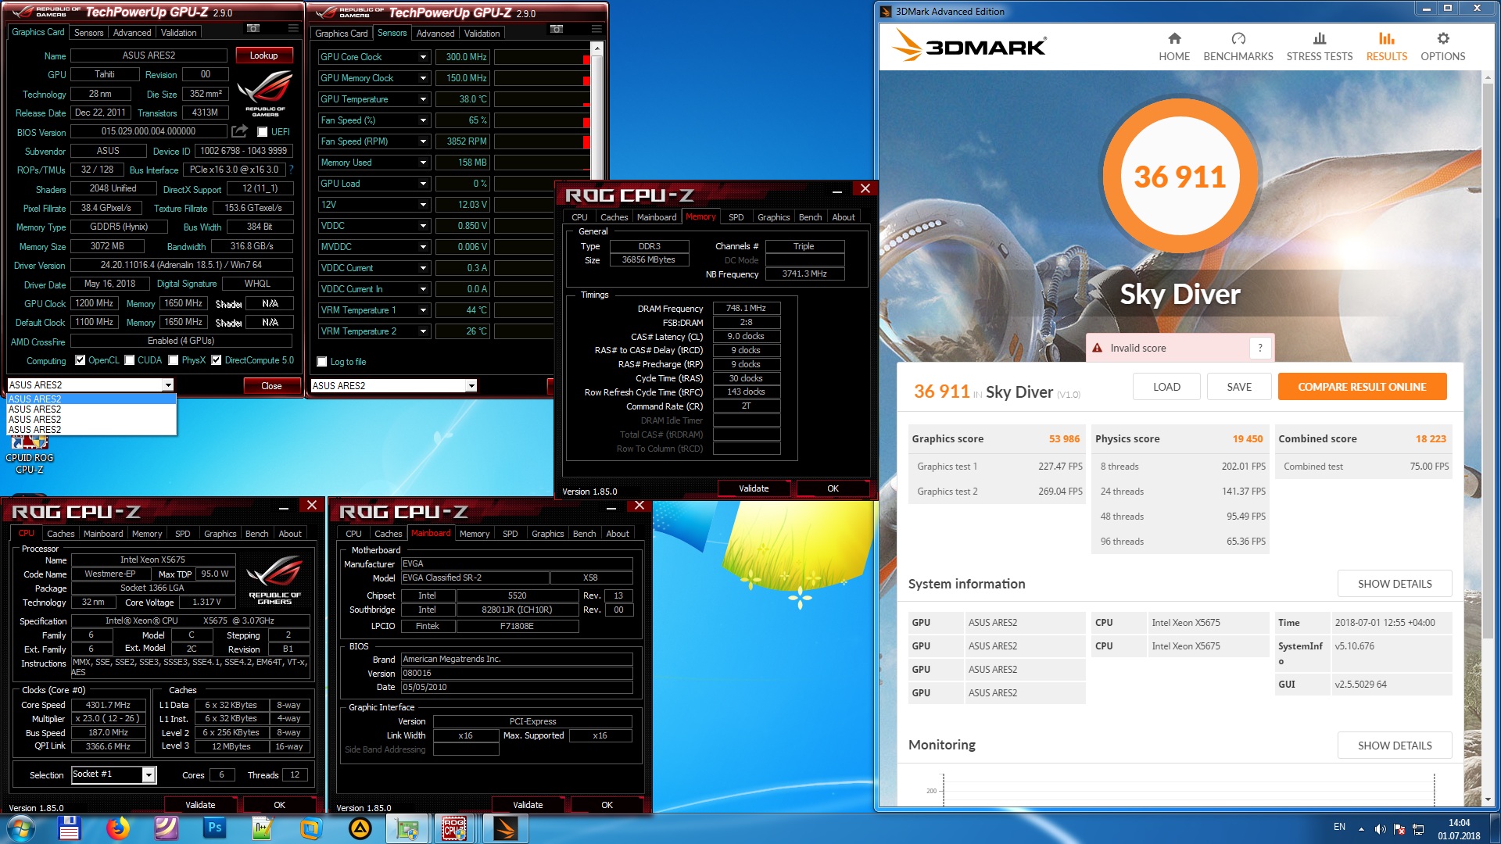Open 3DMark BENCHMARKS gauge icon

pyautogui.click(x=1238, y=38)
